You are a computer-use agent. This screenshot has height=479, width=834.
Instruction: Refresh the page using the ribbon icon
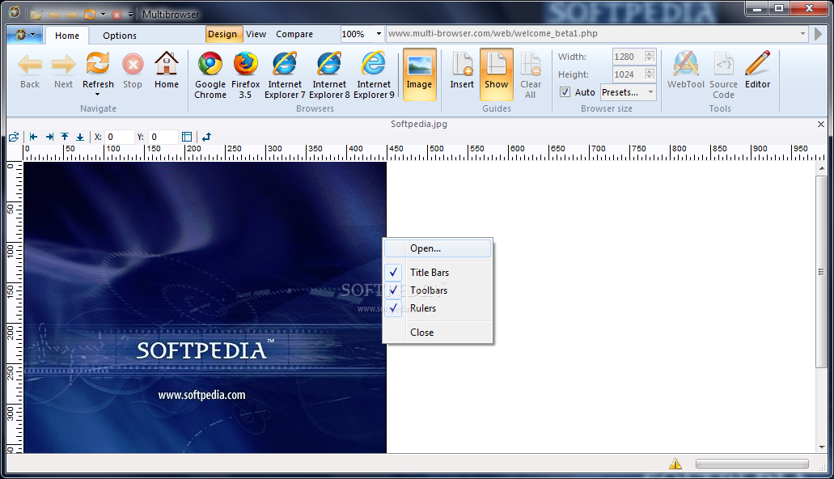pyautogui.click(x=98, y=65)
